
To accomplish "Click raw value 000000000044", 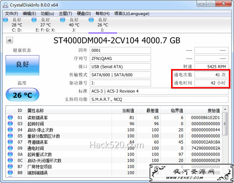I will [x=206, y=130].
